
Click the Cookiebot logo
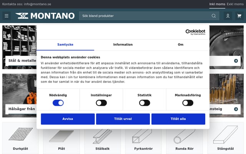coord(195,32)
